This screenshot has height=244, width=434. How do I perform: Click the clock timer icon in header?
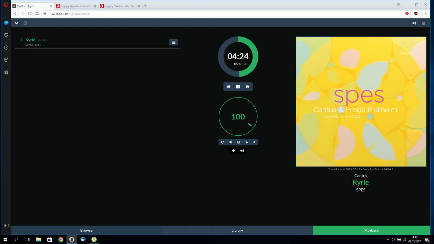[25, 23]
